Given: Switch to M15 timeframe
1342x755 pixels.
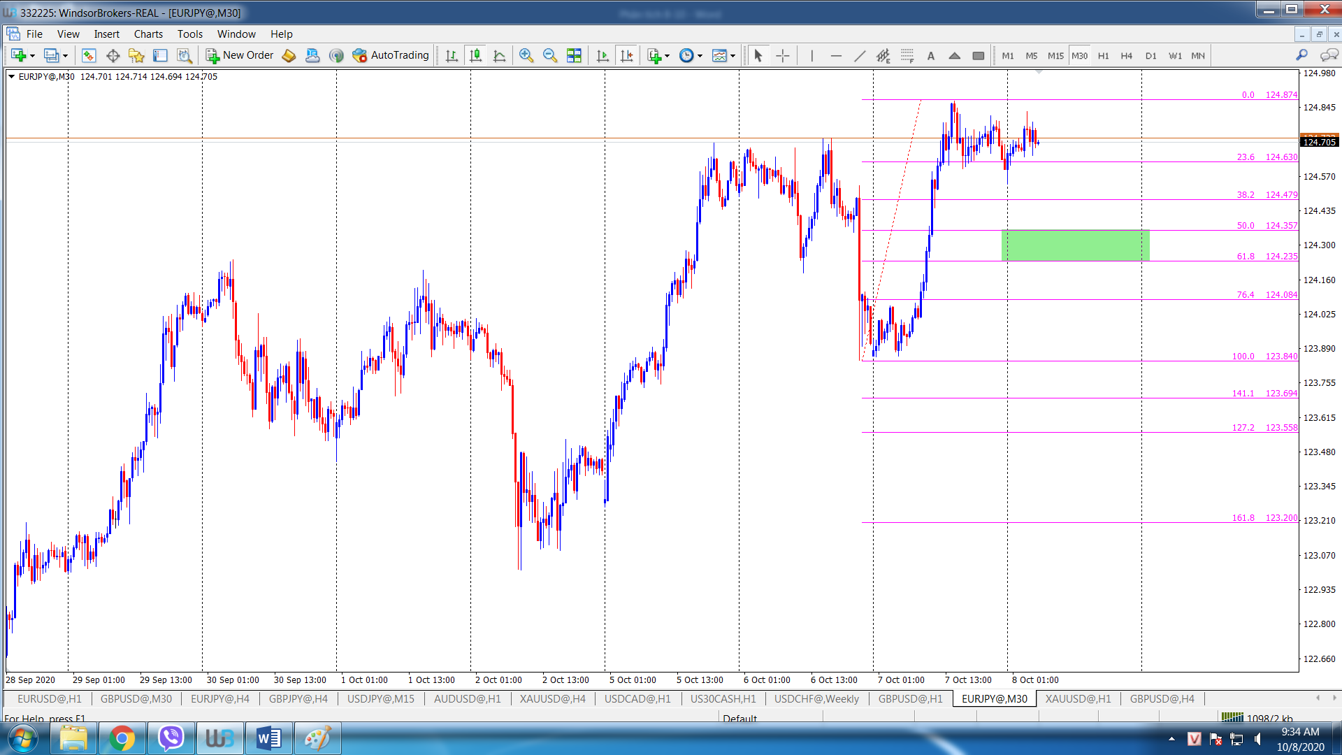Looking at the screenshot, I should pyautogui.click(x=1055, y=55).
